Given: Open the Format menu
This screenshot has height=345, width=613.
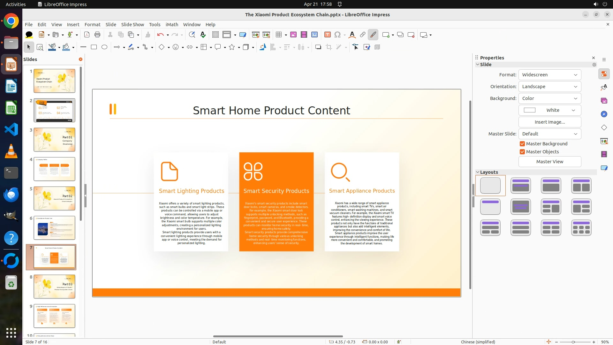Looking at the screenshot, I should pyautogui.click(x=92, y=25).
